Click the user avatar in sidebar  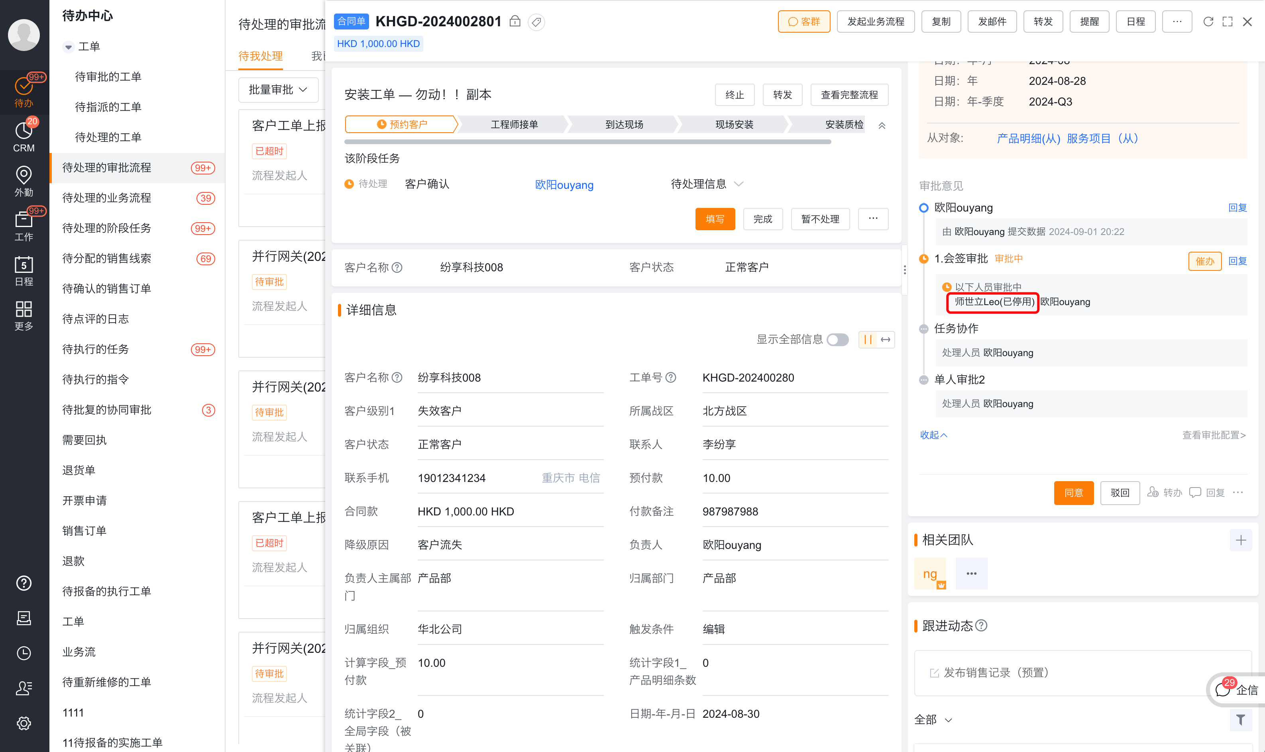point(24,35)
